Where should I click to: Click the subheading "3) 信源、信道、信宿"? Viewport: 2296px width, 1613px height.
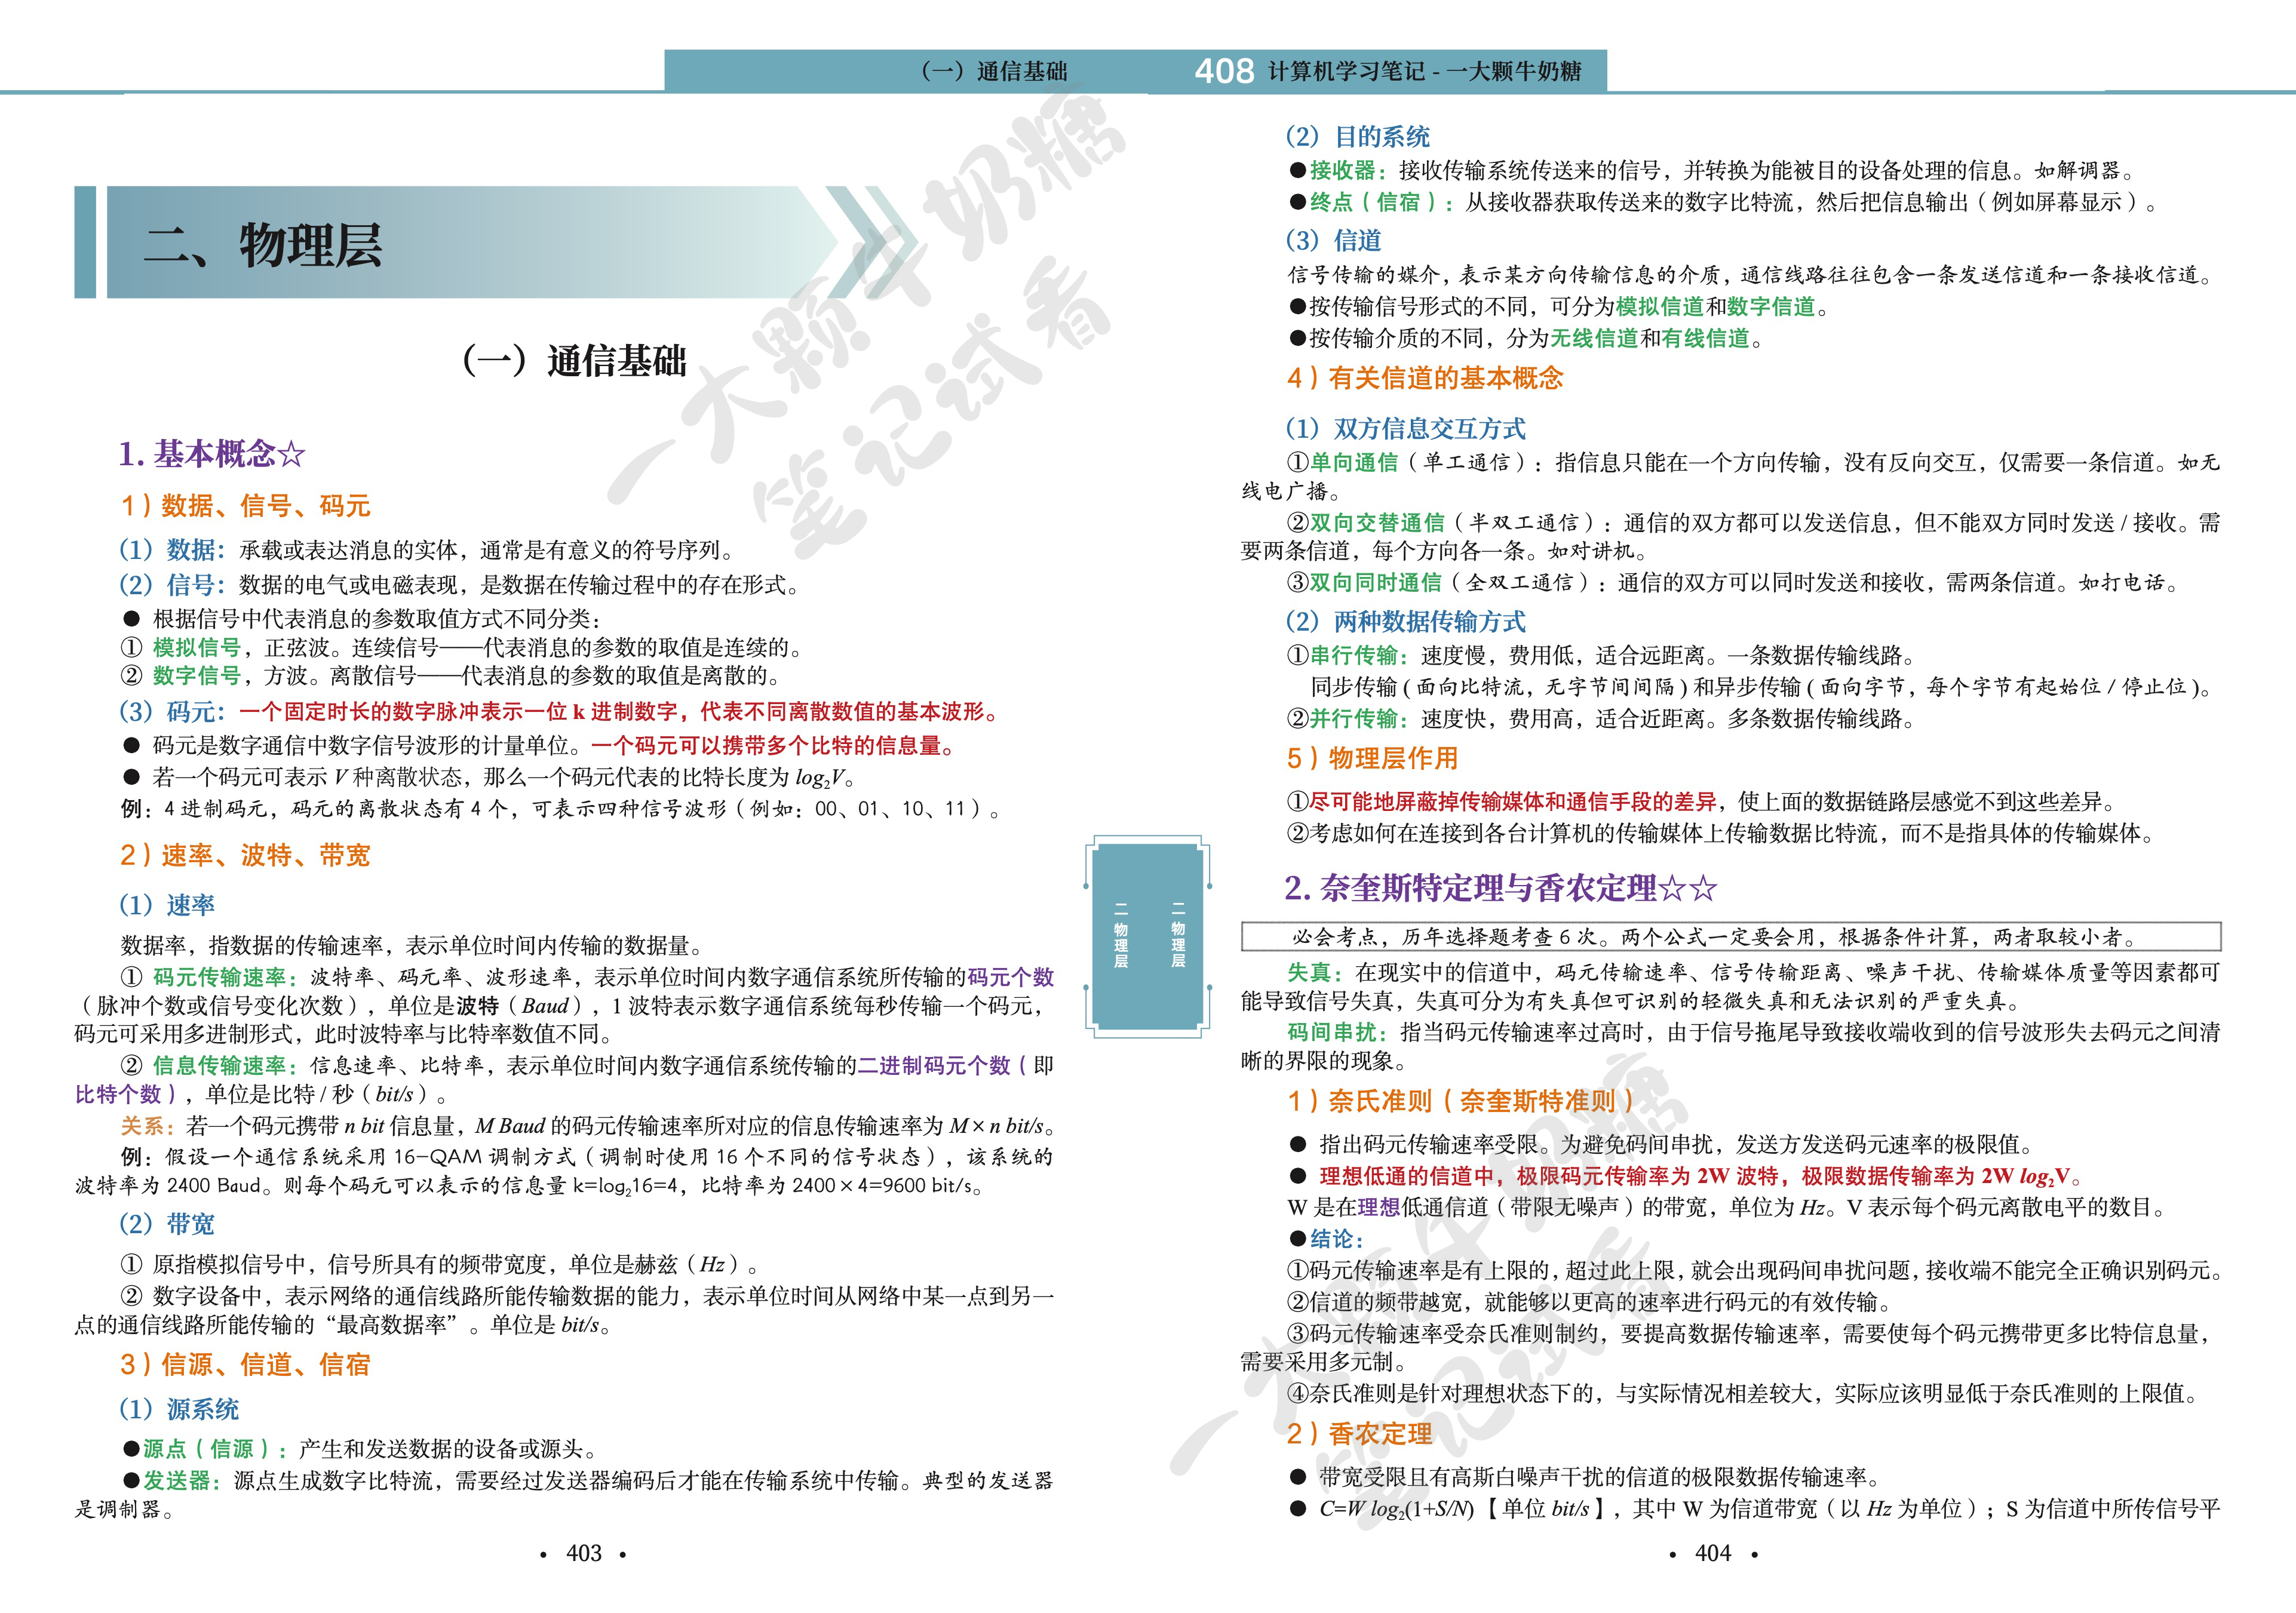pos(245,1365)
